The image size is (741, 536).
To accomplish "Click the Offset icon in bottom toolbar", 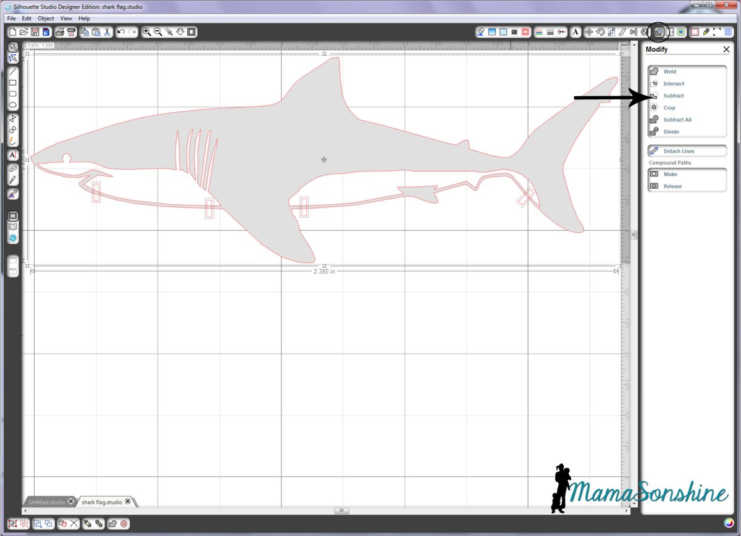I will [x=124, y=524].
